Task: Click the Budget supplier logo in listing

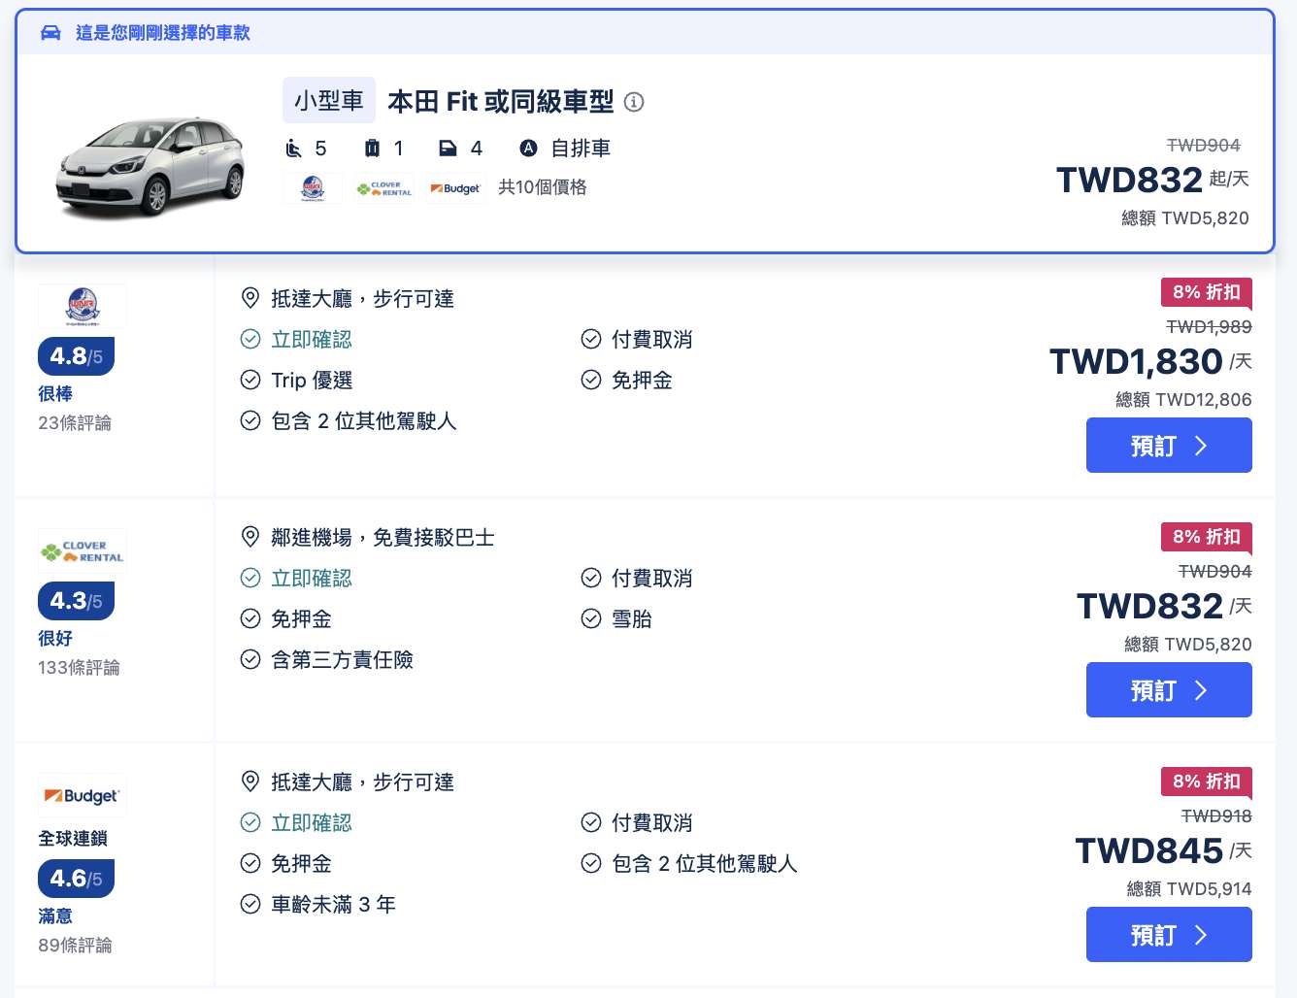Action: tap(83, 796)
